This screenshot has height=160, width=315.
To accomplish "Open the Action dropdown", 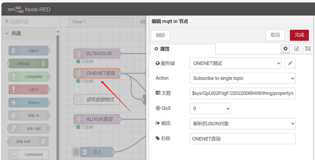I will [x=242, y=78].
